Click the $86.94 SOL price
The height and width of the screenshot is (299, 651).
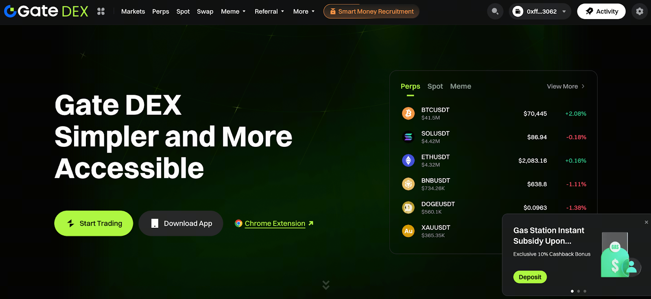click(x=537, y=137)
